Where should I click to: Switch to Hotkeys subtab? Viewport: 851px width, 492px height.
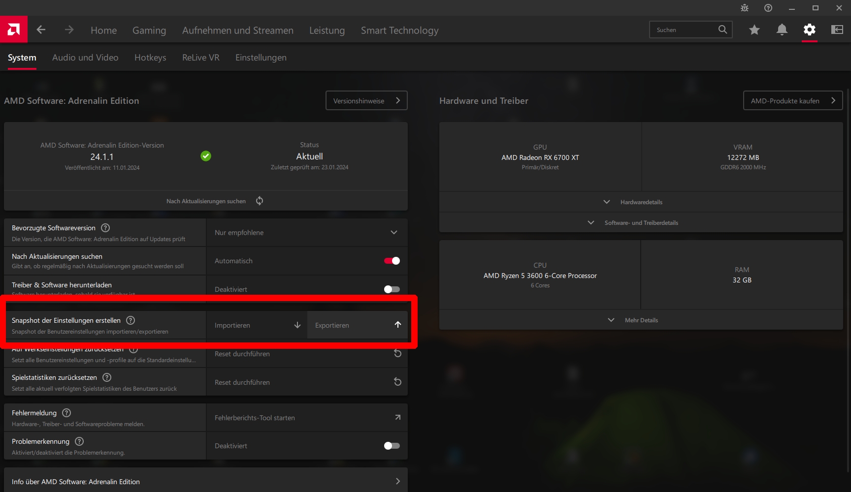[150, 58]
